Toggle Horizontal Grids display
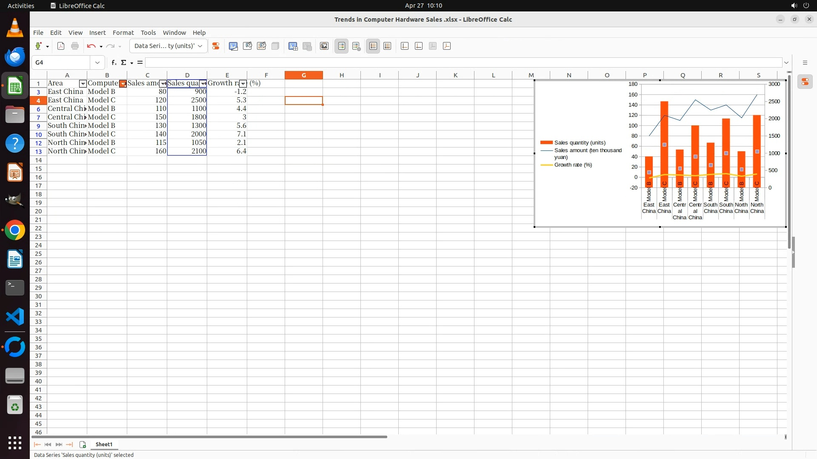Screen dimensions: 817x459 click(x=373, y=46)
